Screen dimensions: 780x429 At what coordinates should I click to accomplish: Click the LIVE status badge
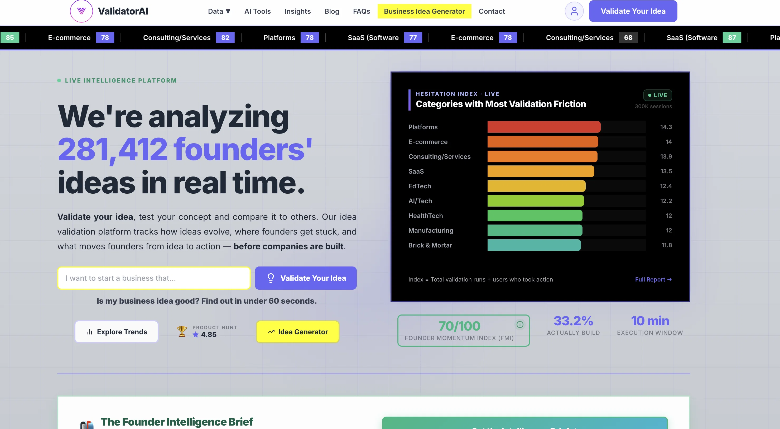click(x=657, y=95)
